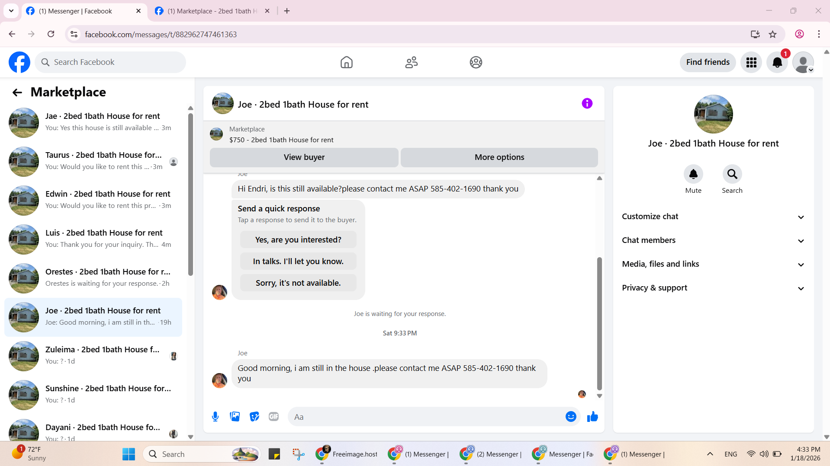This screenshot has width=830, height=466.
Task: Select the Joe house for rent conversation
Action: coord(93,317)
